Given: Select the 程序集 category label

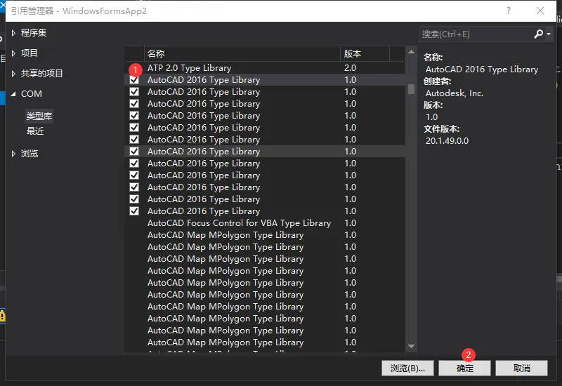Looking at the screenshot, I should (x=34, y=33).
